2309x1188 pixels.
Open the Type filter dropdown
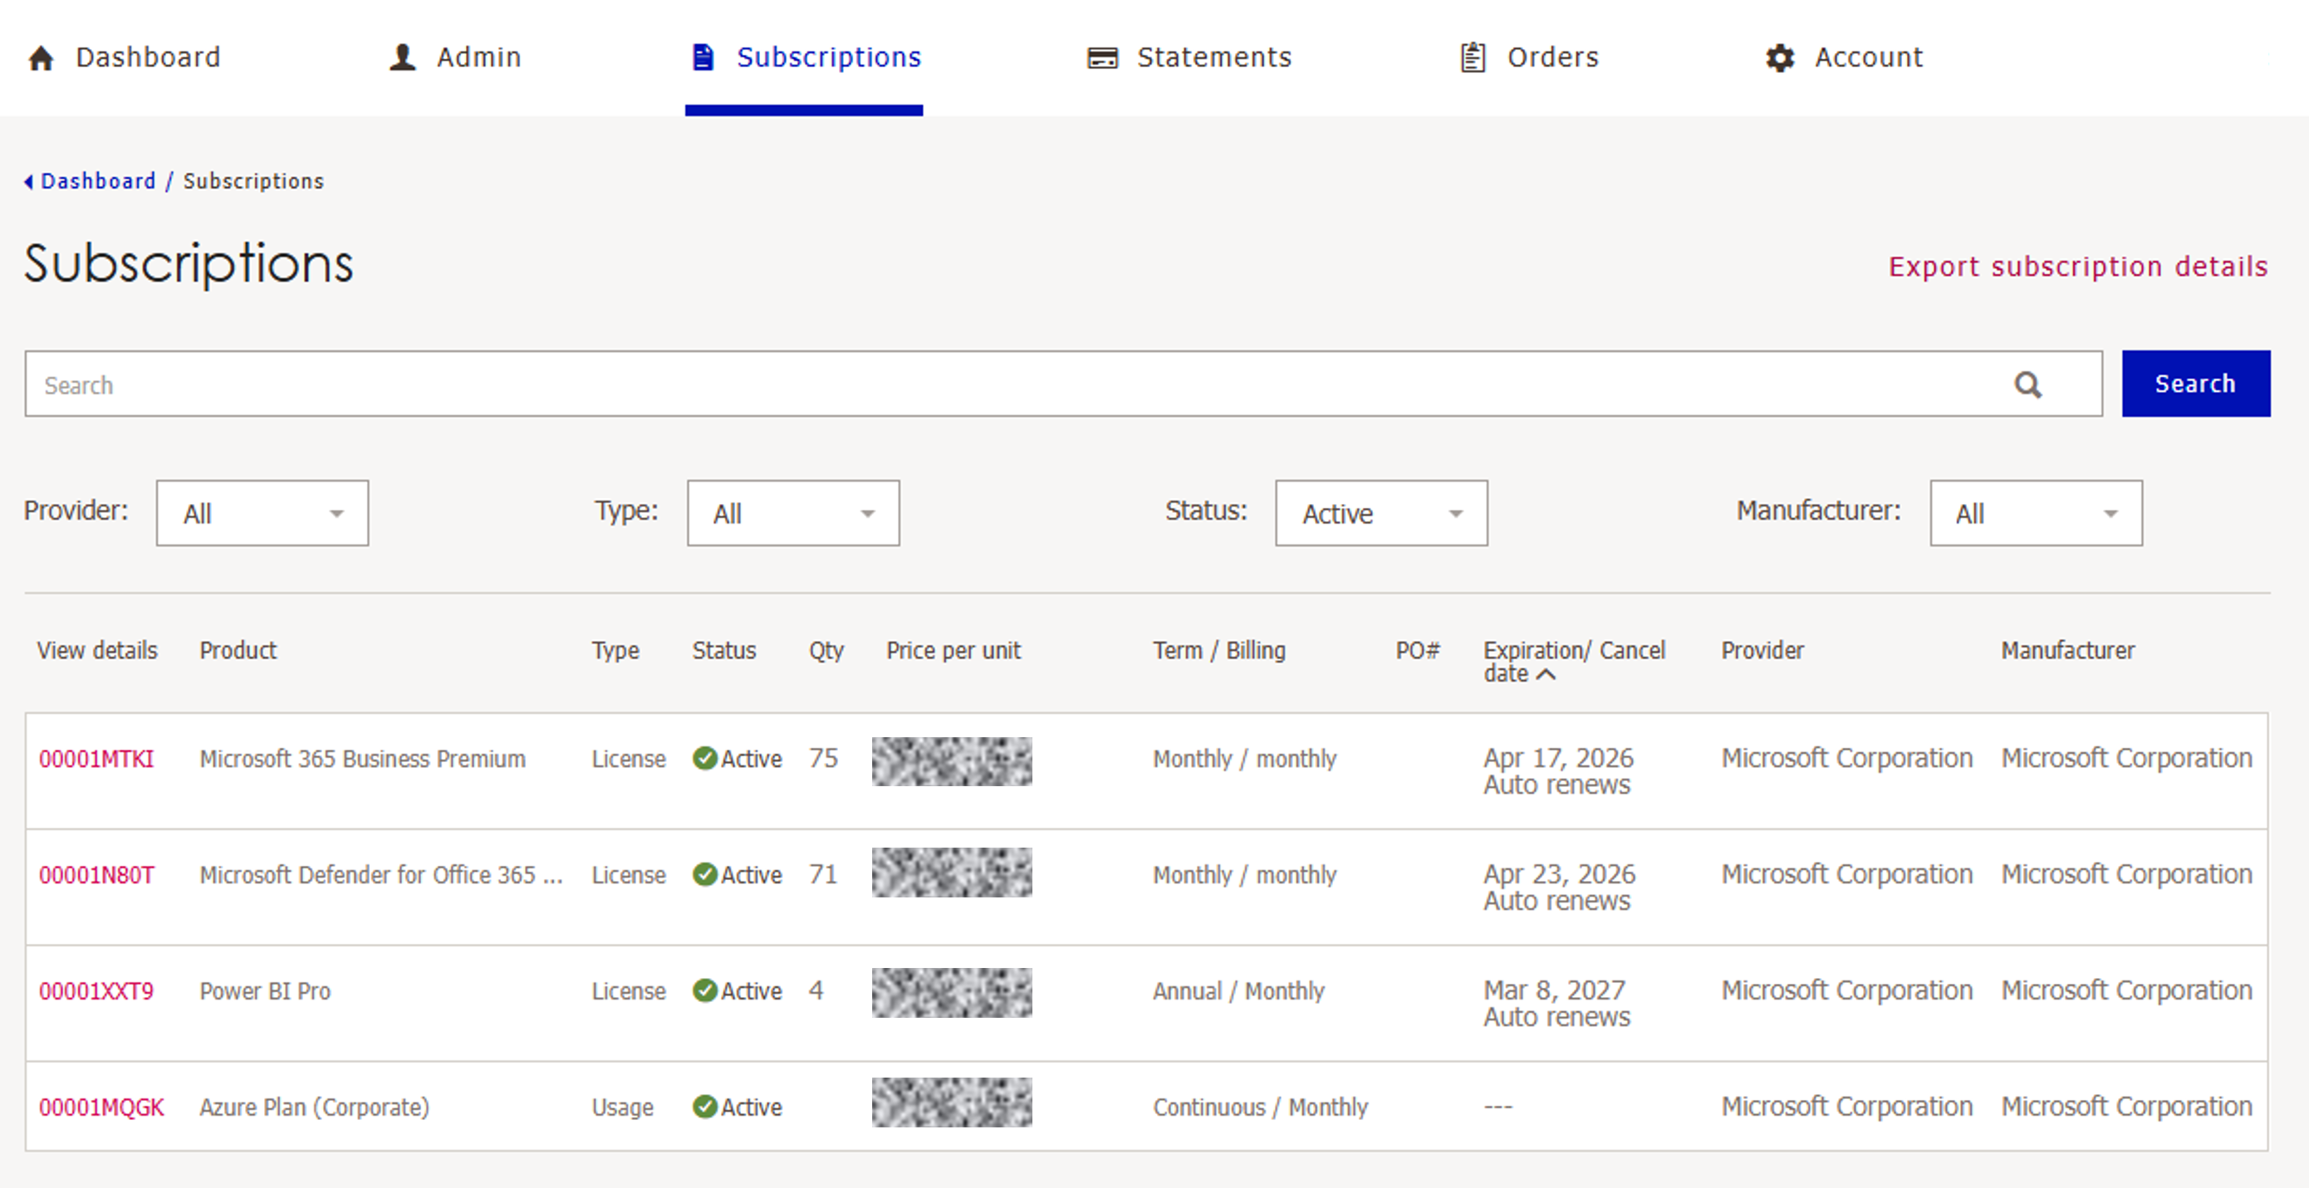click(792, 513)
